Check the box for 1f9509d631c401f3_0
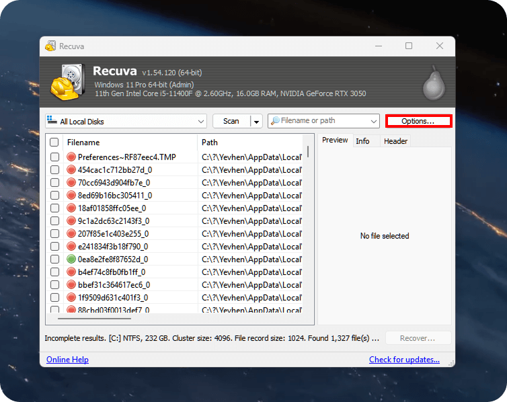The height and width of the screenshot is (402, 507). coord(55,298)
